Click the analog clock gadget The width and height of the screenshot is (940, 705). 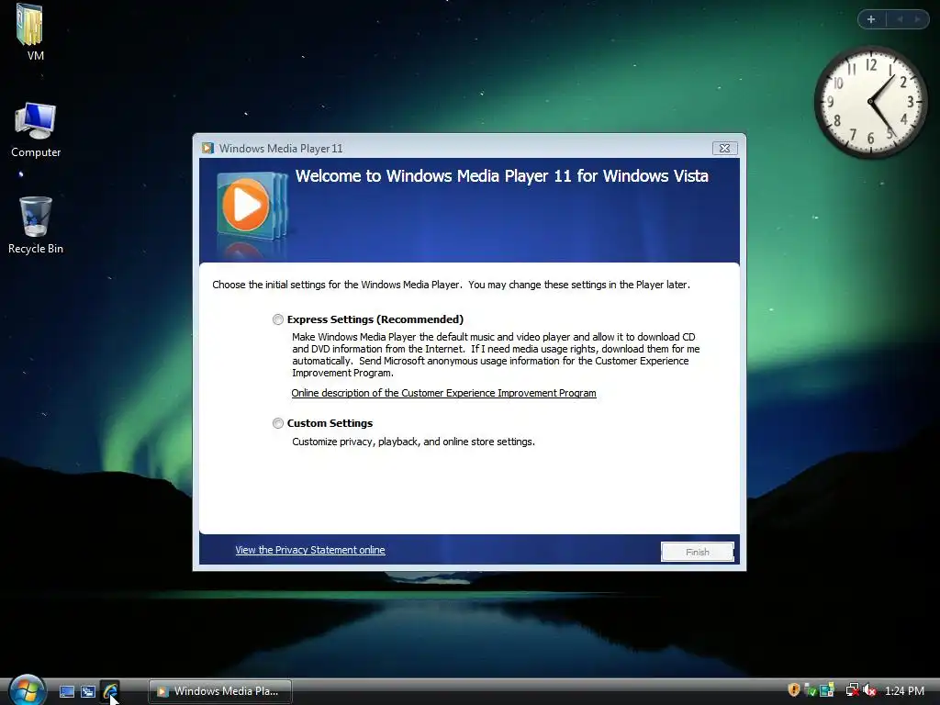point(870,102)
